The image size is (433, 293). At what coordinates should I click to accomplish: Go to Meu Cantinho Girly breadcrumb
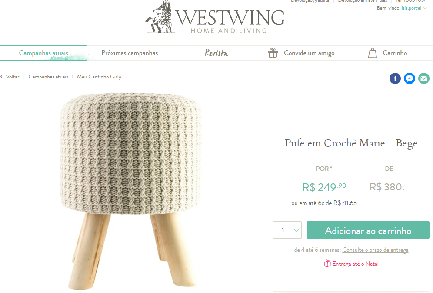click(x=99, y=77)
